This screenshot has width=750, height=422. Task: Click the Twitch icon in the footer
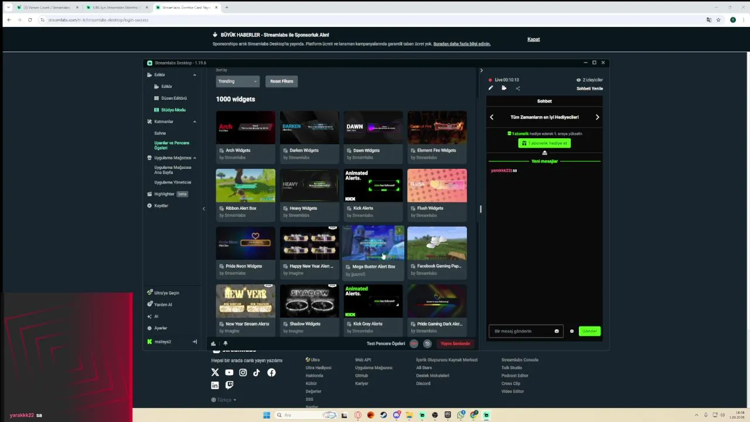tap(229, 385)
